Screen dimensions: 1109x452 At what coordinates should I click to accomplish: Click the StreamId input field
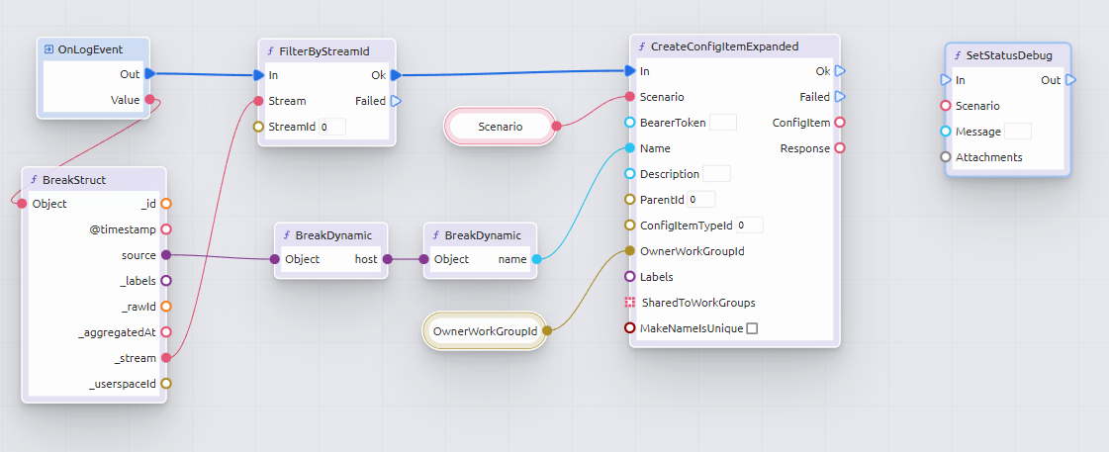point(332,127)
